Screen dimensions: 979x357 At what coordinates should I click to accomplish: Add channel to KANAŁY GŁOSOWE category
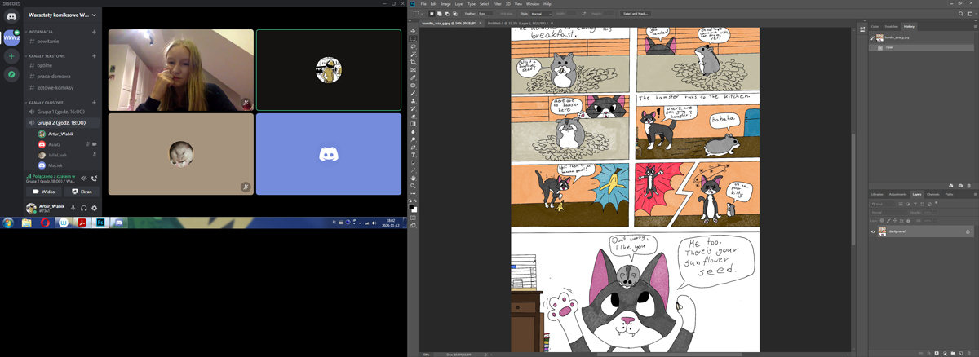(x=95, y=102)
